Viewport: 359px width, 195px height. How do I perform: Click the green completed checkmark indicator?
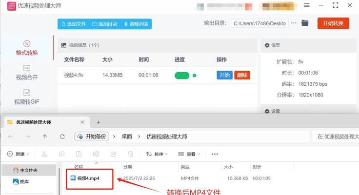[195, 76]
